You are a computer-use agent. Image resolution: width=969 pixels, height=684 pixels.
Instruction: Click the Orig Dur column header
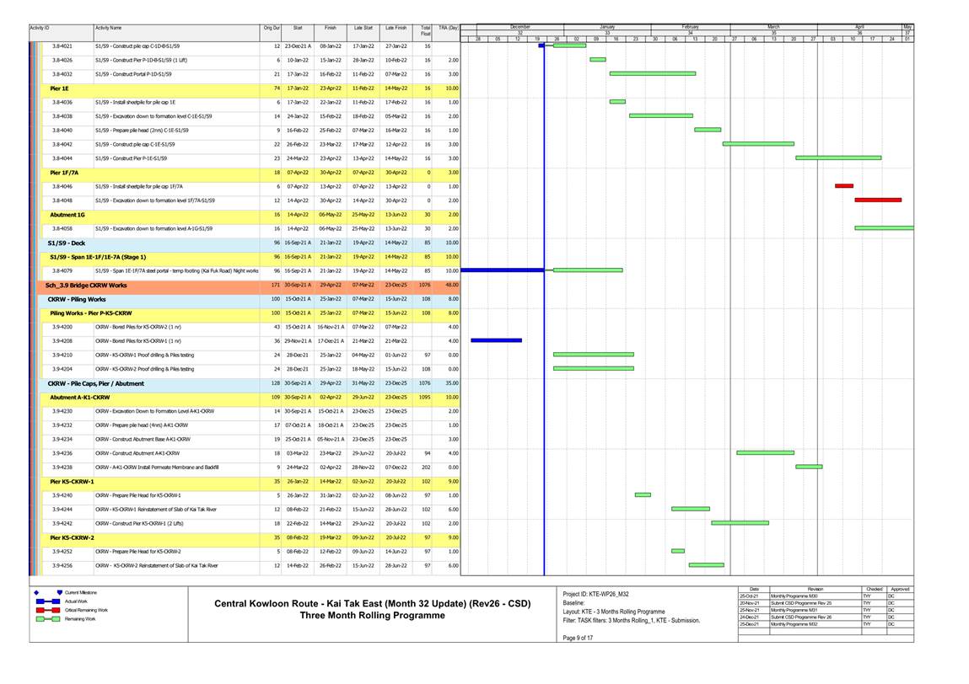pos(272,29)
